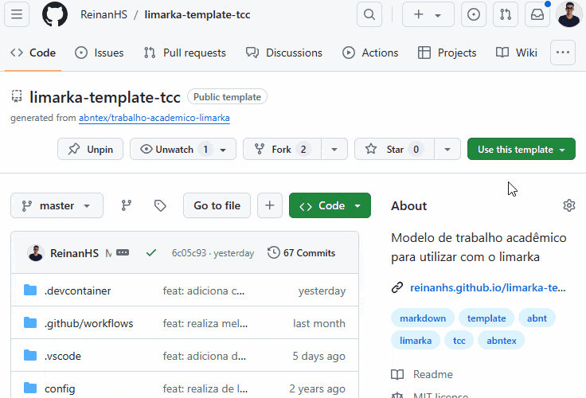Open the search magnifier button
Viewport: 586px width, 398px height.
369,14
